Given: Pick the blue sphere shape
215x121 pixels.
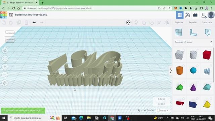Looking at the screenshot, I should coord(193,70).
